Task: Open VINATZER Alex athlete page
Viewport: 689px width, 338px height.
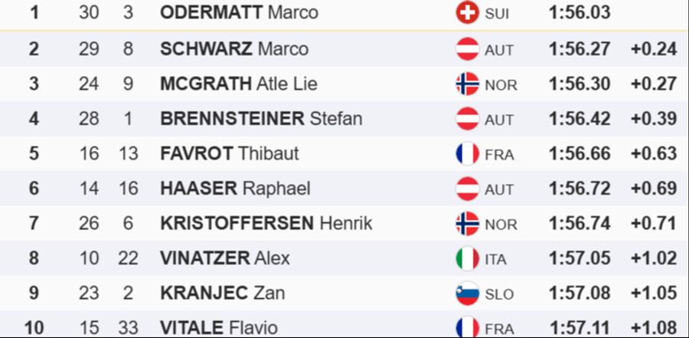Action: tap(225, 258)
